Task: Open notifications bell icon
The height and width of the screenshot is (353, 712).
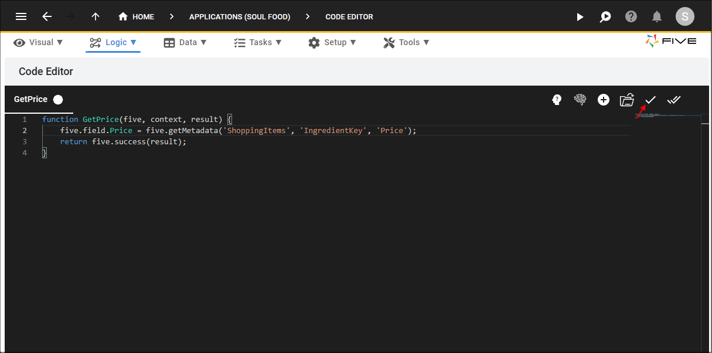Action: (x=657, y=16)
